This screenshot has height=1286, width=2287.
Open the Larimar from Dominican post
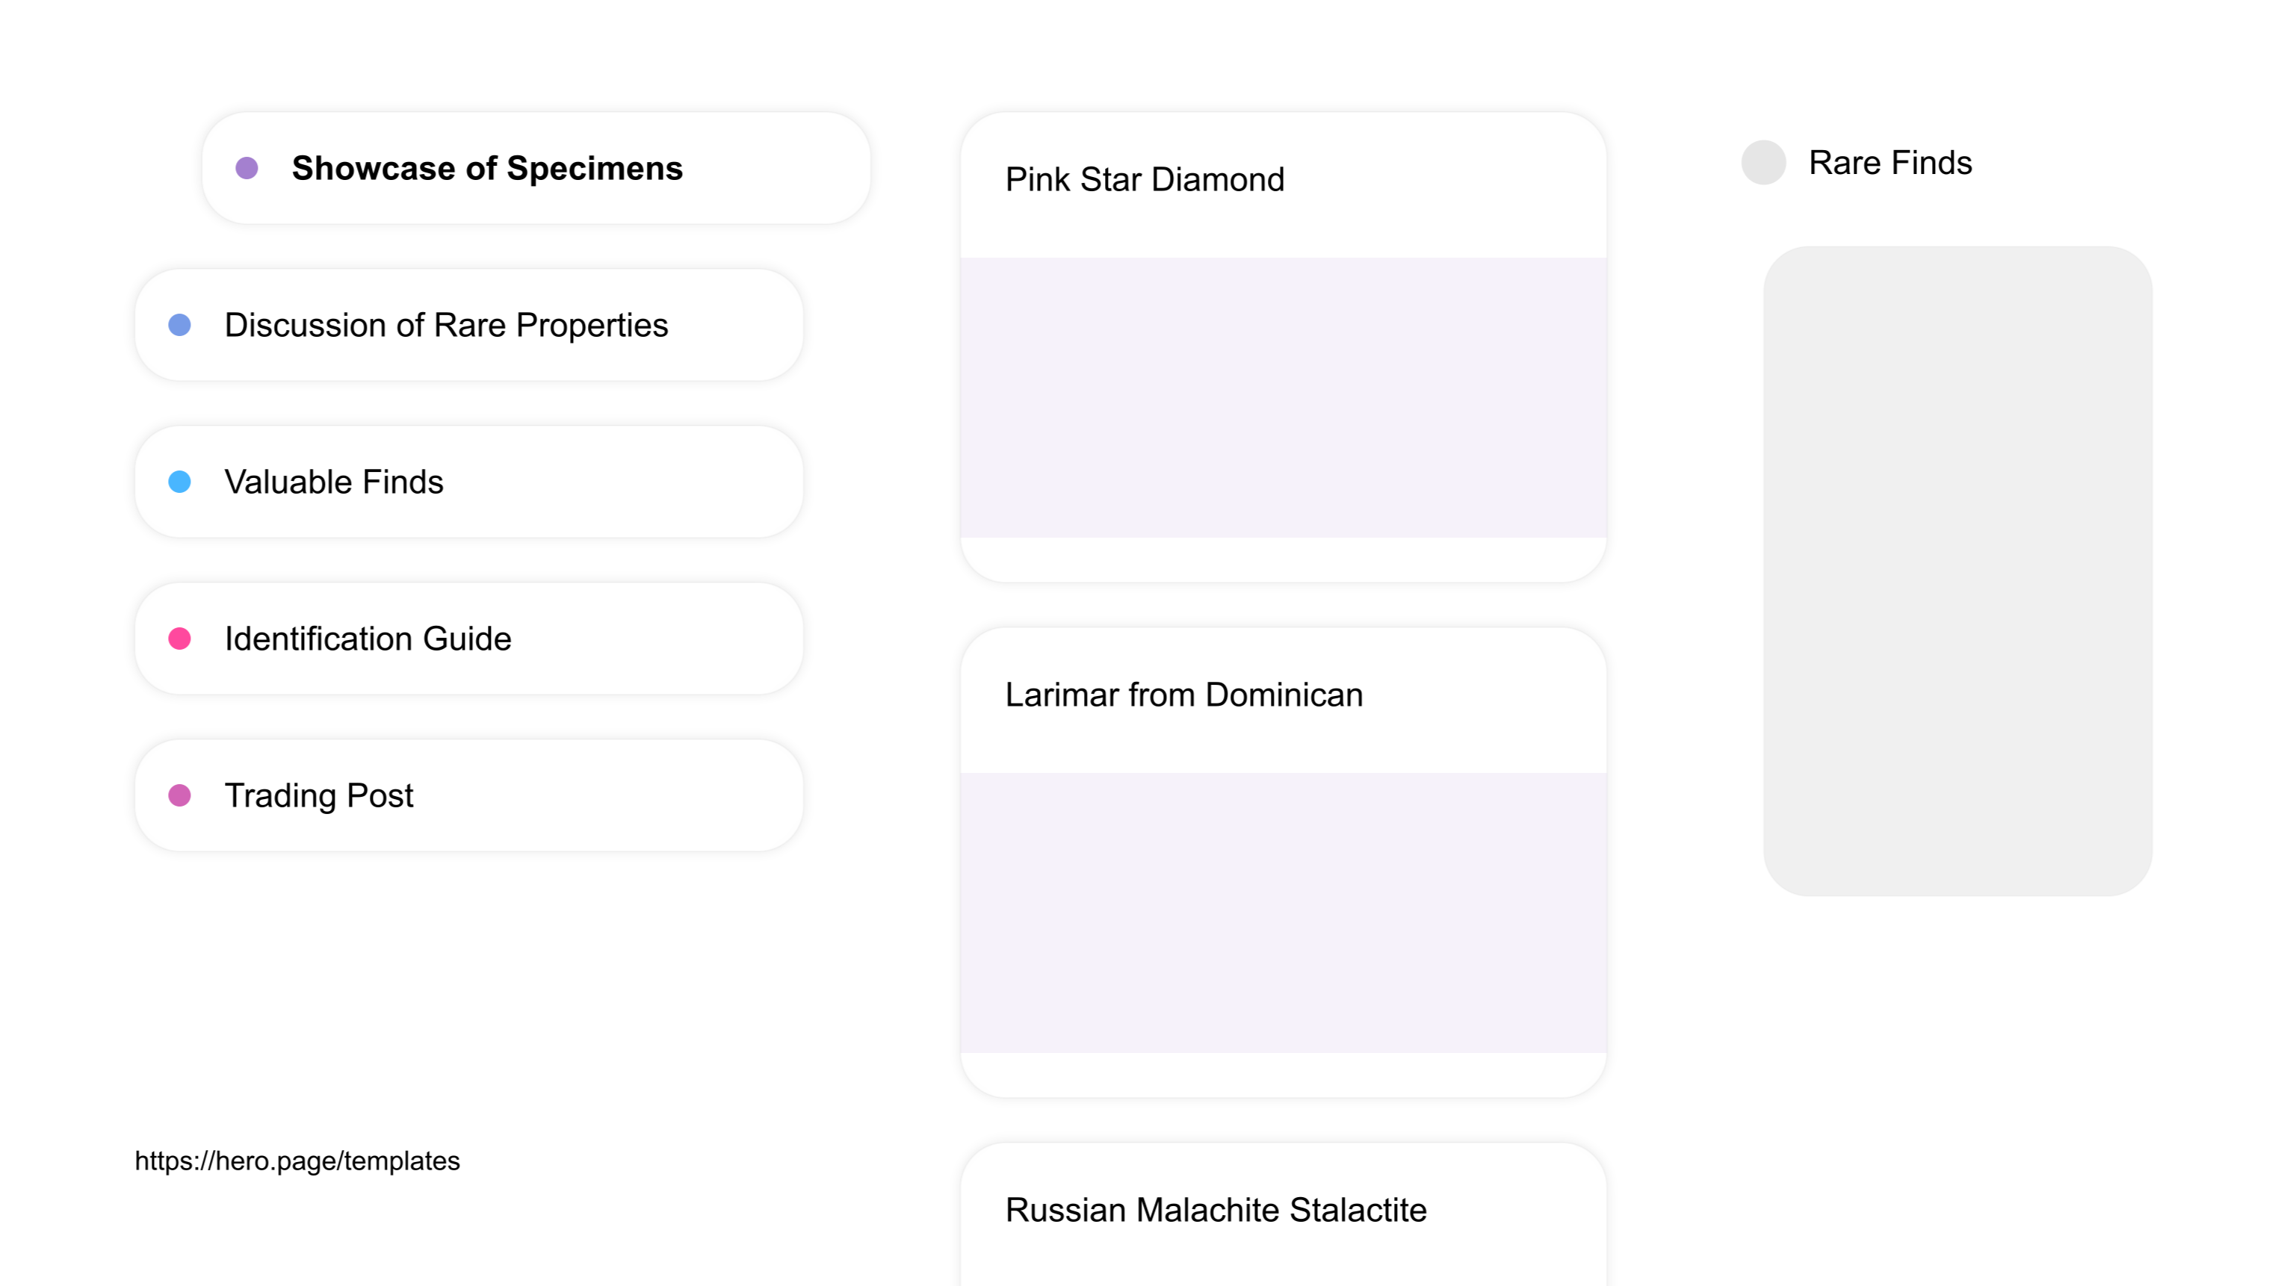(1183, 695)
